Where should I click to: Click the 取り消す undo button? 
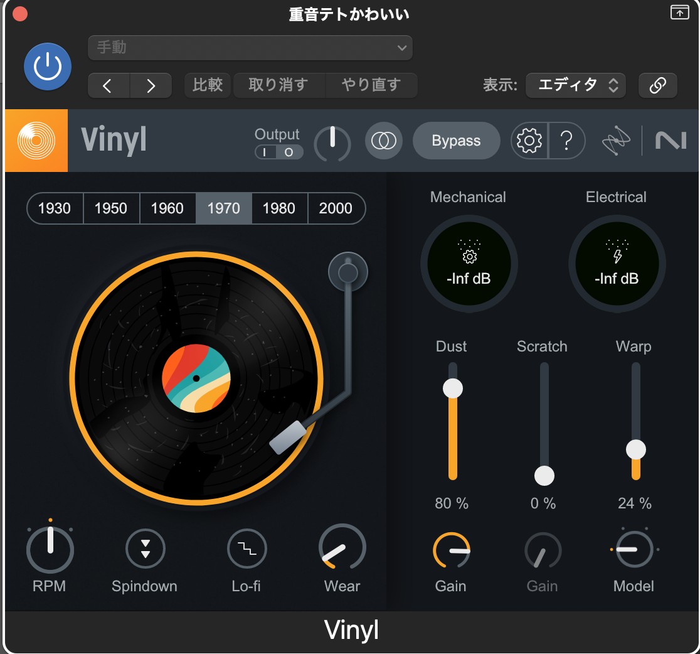point(278,85)
